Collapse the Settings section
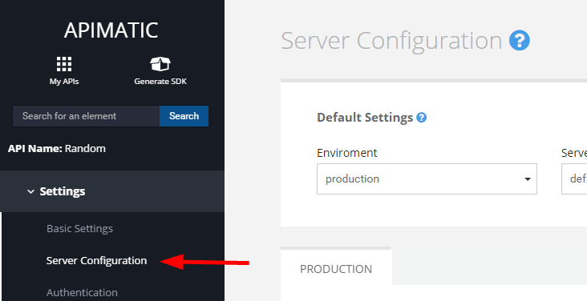Viewport: 587px width, 301px height. (x=112, y=191)
